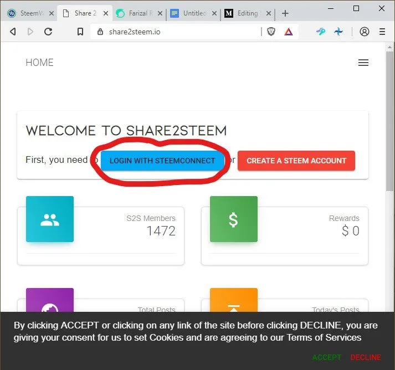Image resolution: width=395 pixels, height=370 pixels.
Task: Minimize the browser window
Action: (x=331, y=8)
